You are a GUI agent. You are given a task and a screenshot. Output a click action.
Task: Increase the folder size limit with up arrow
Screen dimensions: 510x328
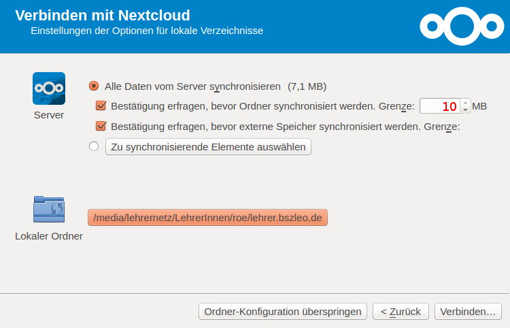[466, 103]
